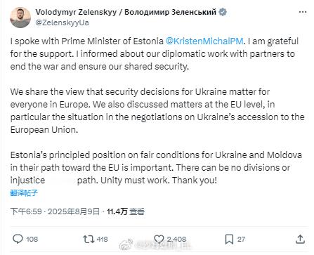314x255 pixels.
Task: Click the 418 reposts count
Action: point(103,239)
